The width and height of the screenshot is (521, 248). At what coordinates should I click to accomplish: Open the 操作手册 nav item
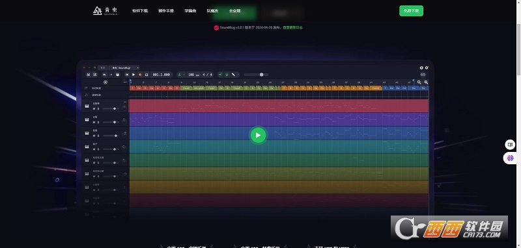pos(166,11)
